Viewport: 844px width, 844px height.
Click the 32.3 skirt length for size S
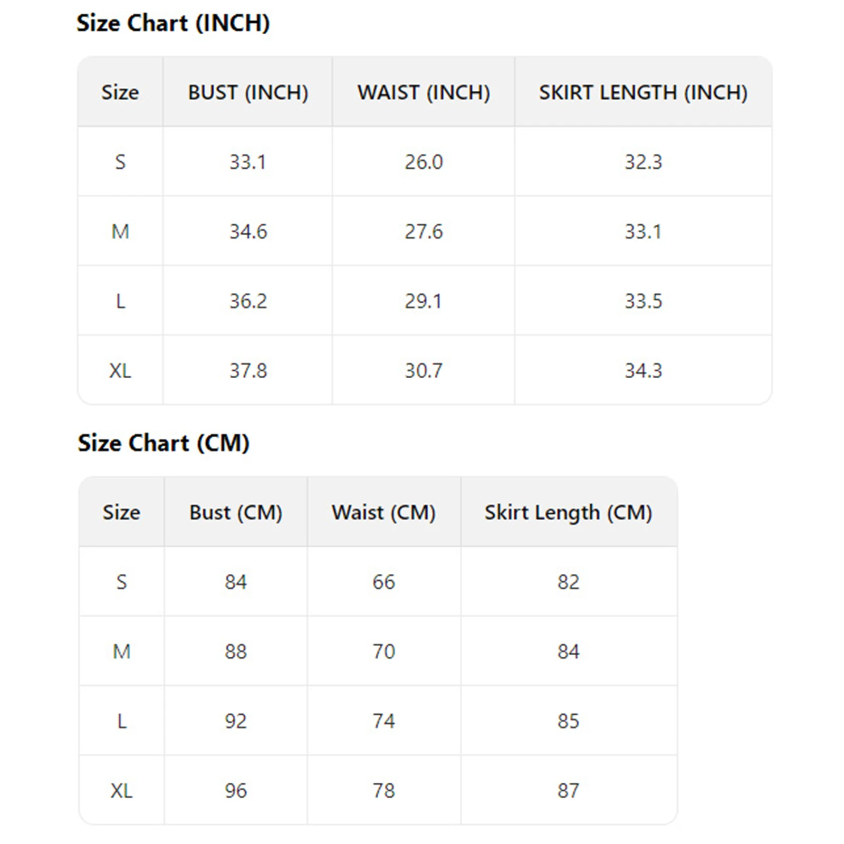click(x=643, y=162)
